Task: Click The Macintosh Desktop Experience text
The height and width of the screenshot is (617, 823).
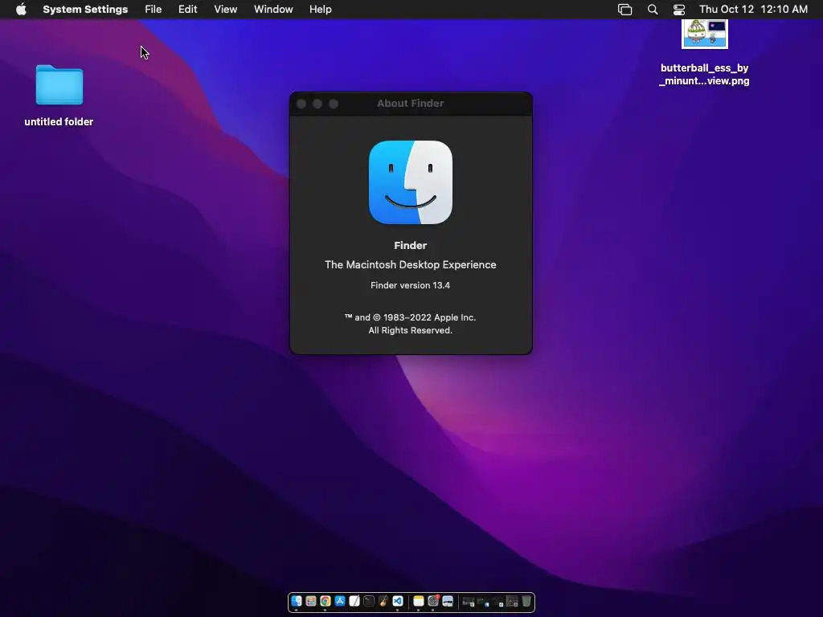Action: pyautogui.click(x=410, y=264)
